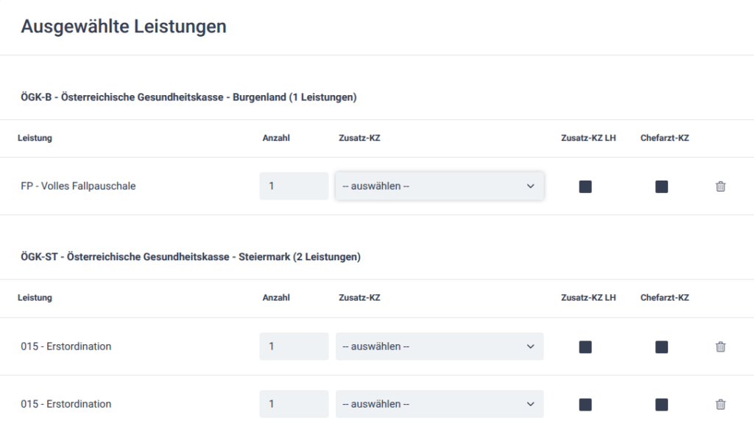Check Zusatz-KZ LH for last Erstordination

pyautogui.click(x=585, y=404)
